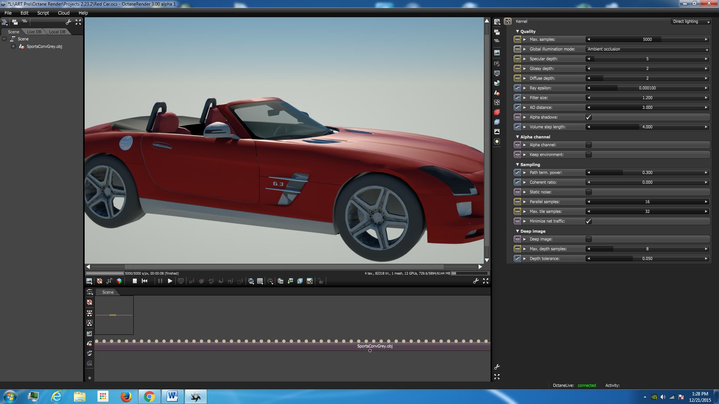Enable the Alpha channel checkbox
The image size is (719, 404).
point(588,145)
